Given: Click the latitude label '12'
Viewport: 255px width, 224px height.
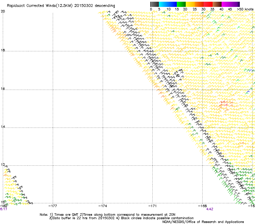Looking at the screenshot, I should [x=3, y=165].
